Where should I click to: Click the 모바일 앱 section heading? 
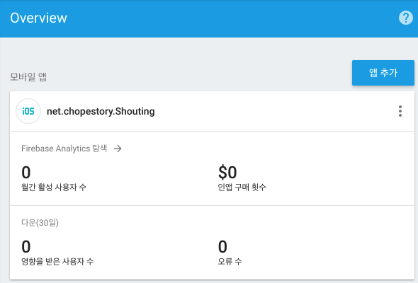28,77
